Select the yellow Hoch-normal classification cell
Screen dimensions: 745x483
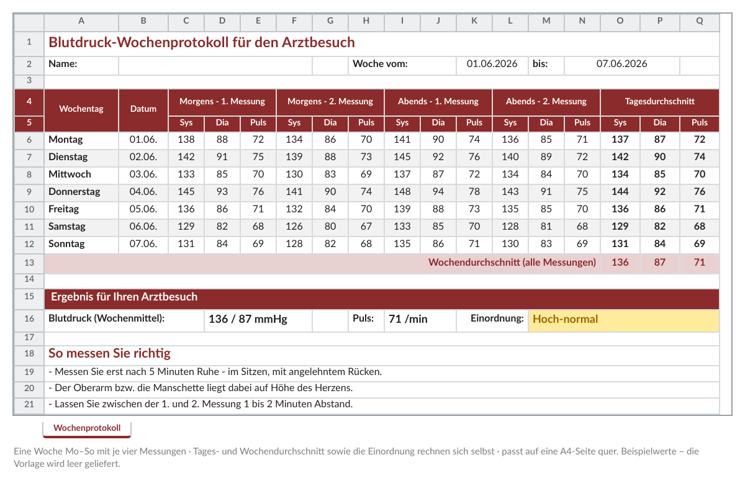click(x=624, y=320)
